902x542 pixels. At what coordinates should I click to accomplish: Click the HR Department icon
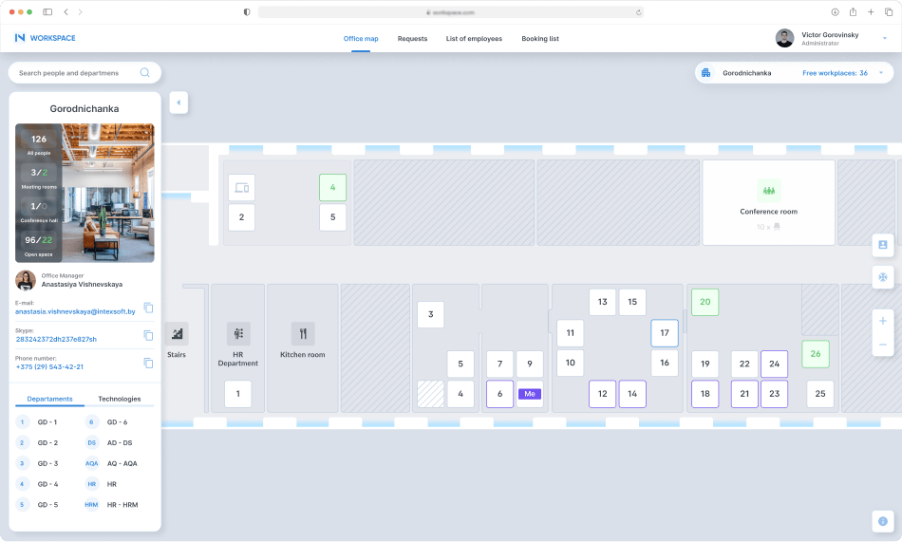click(237, 333)
